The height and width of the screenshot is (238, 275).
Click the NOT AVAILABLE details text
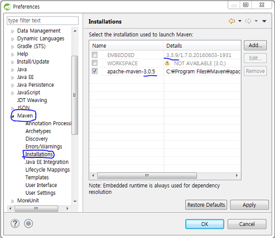[x=200, y=63]
